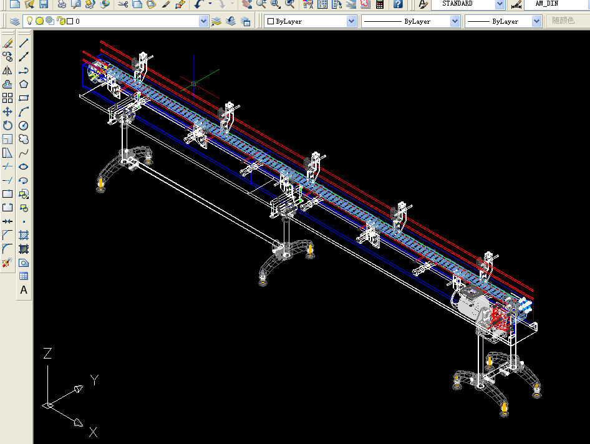Viewport: 590px width, 444px height.
Task: Click the Match Properties brush icon
Action: click(166, 4)
